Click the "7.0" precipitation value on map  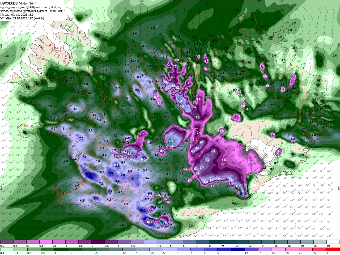81,138
